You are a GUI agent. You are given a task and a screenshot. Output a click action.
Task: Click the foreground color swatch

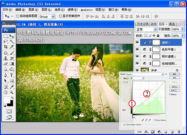click(7, 100)
